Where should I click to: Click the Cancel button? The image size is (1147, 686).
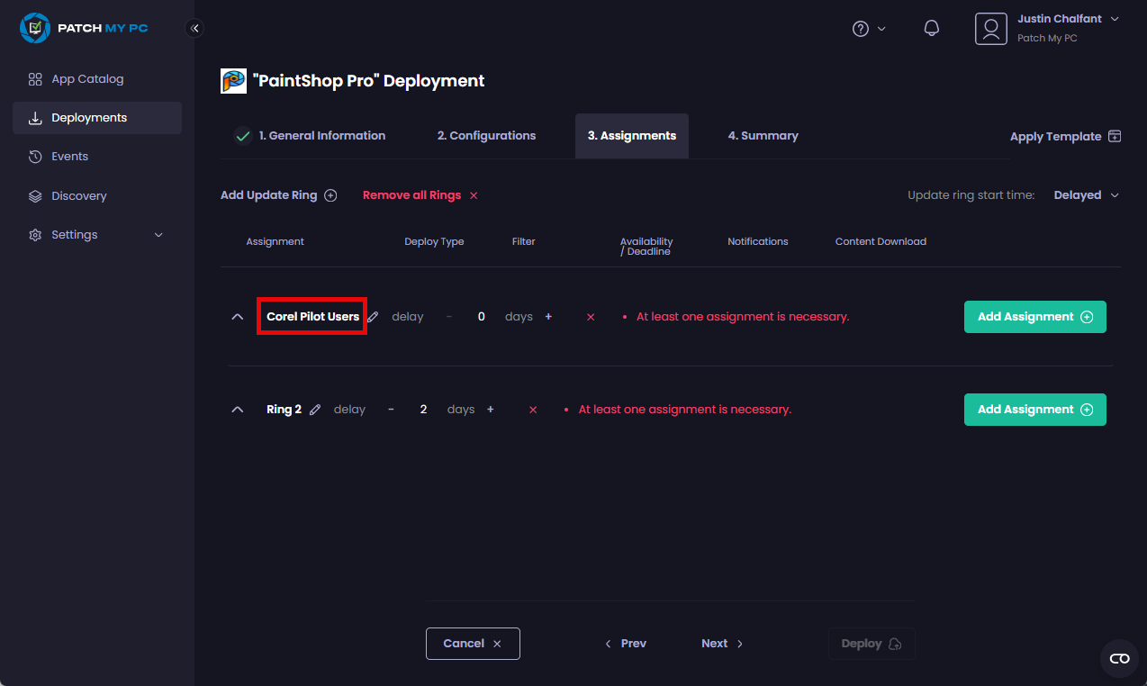click(x=473, y=644)
